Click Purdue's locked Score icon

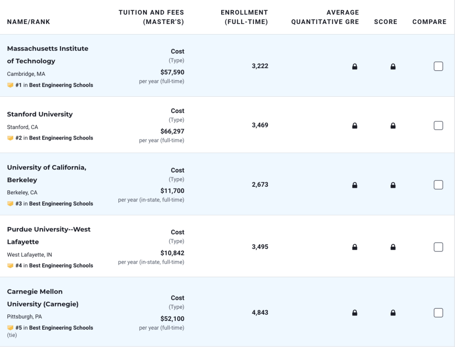click(393, 247)
